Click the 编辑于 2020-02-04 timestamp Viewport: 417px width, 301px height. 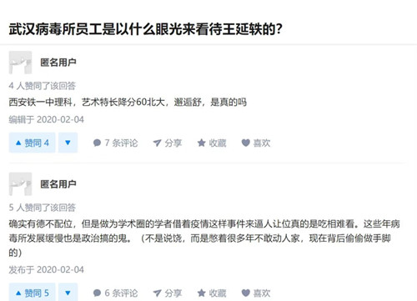coord(47,119)
